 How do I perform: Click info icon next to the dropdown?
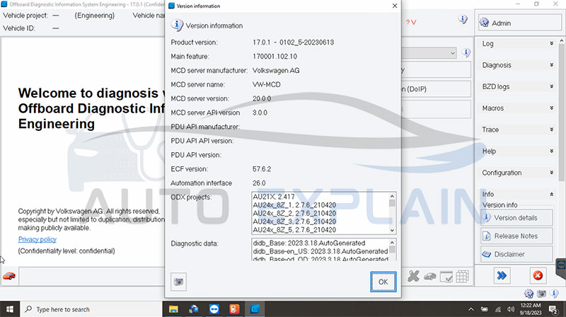point(466,53)
